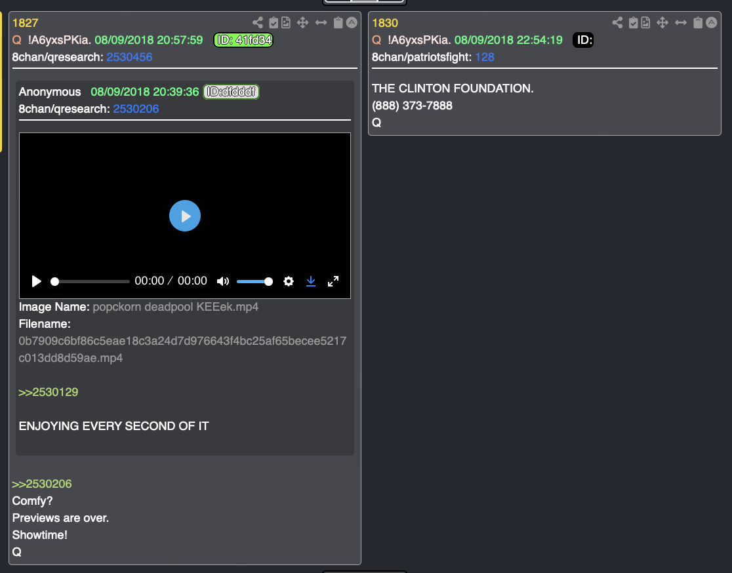Click the Comfy? line in post 1827
The width and height of the screenshot is (732, 573).
click(32, 501)
